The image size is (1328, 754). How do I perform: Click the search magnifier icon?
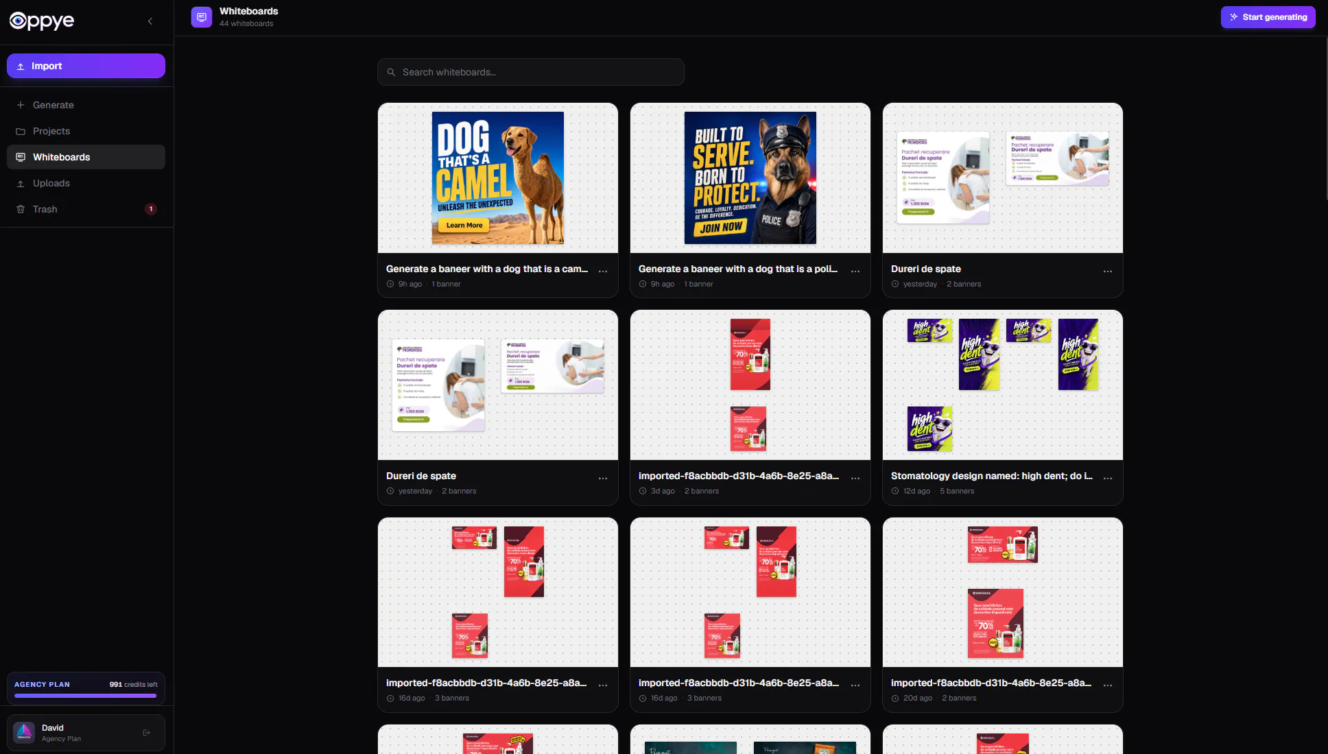point(391,72)
